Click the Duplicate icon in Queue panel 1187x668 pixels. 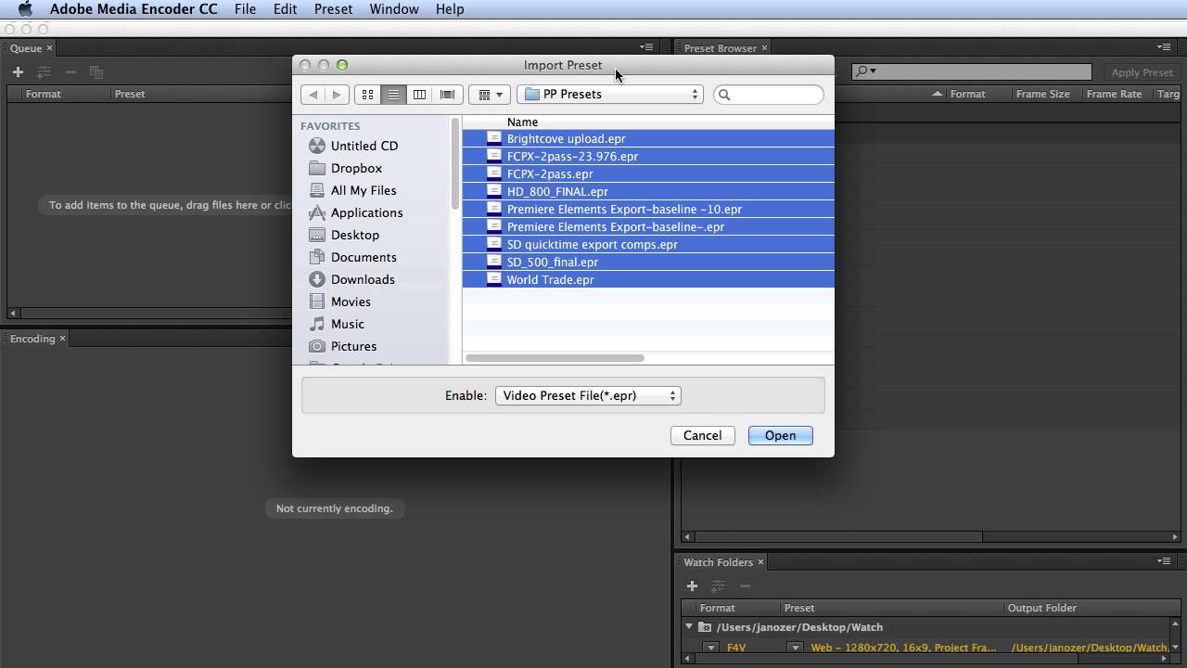(96, 71)
